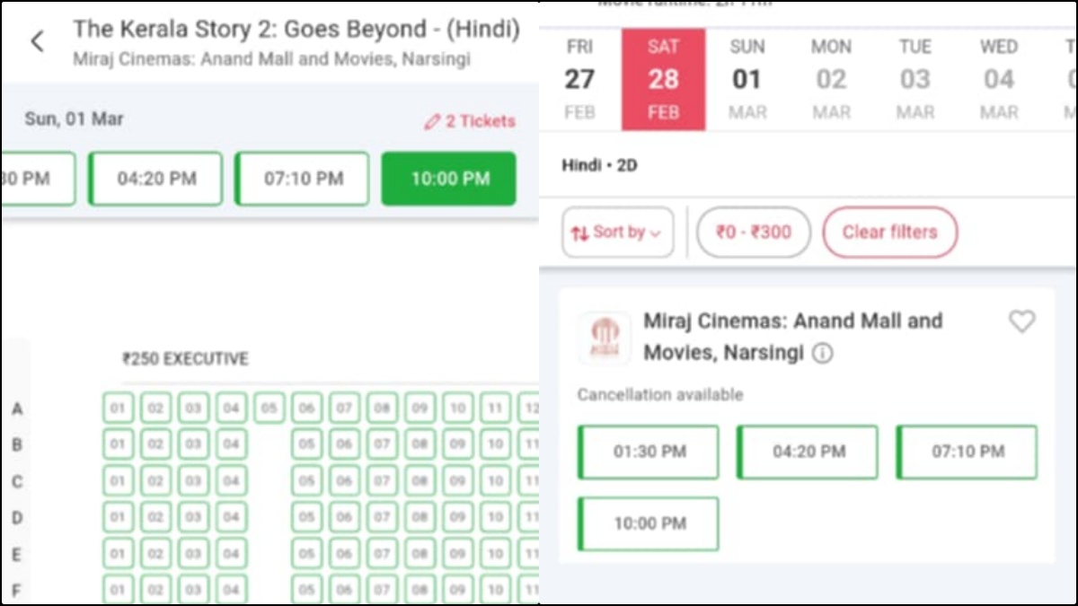Viewport: 1078px width, 606px height.
Task: Switch to Monday 02 Mar date
Action: pyautogui.click(x=831, y=80)
